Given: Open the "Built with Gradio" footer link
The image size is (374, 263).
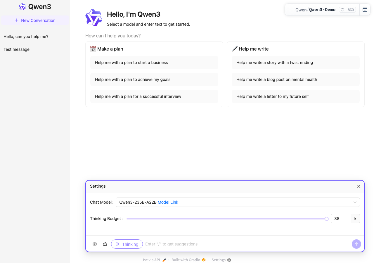Looking at the screenshot, I should pyautogui.click(x=188, y=260).
